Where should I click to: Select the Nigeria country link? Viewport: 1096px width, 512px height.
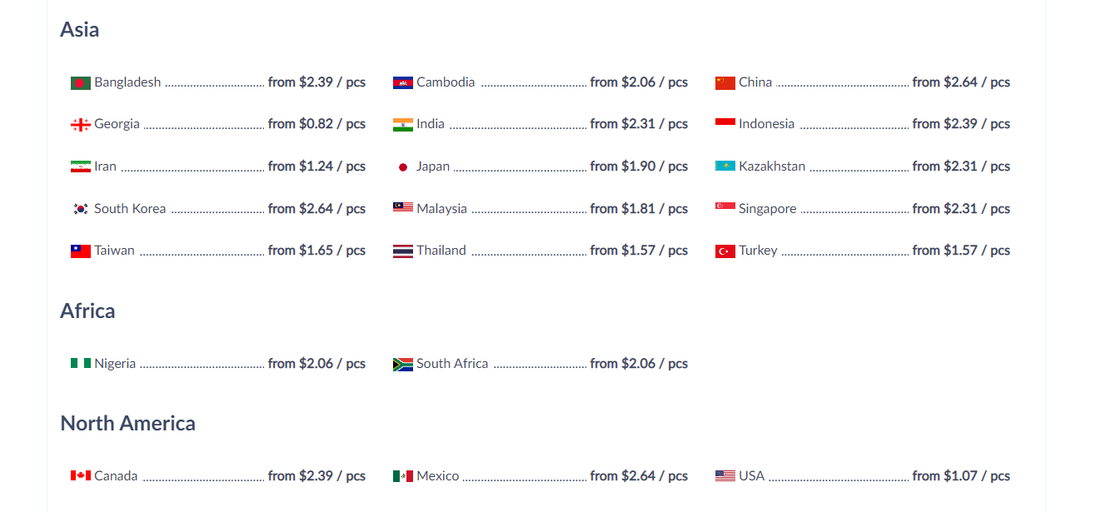pos(115,364)
